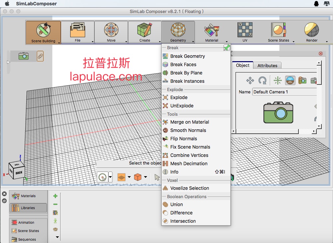
Task: Toggle the pin on the Geometry menu
Action: (x=227, y=48)
